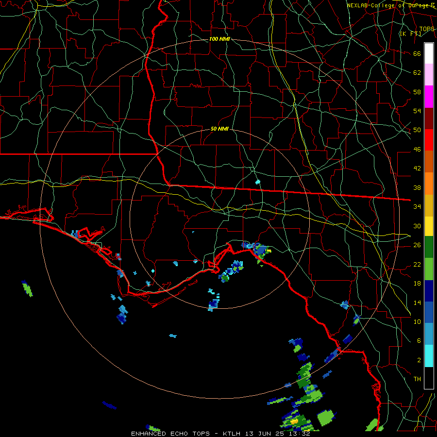
Task: Click the TH legend label
Action: 417,379
